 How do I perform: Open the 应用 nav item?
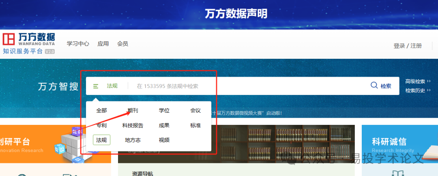[103, 44]
